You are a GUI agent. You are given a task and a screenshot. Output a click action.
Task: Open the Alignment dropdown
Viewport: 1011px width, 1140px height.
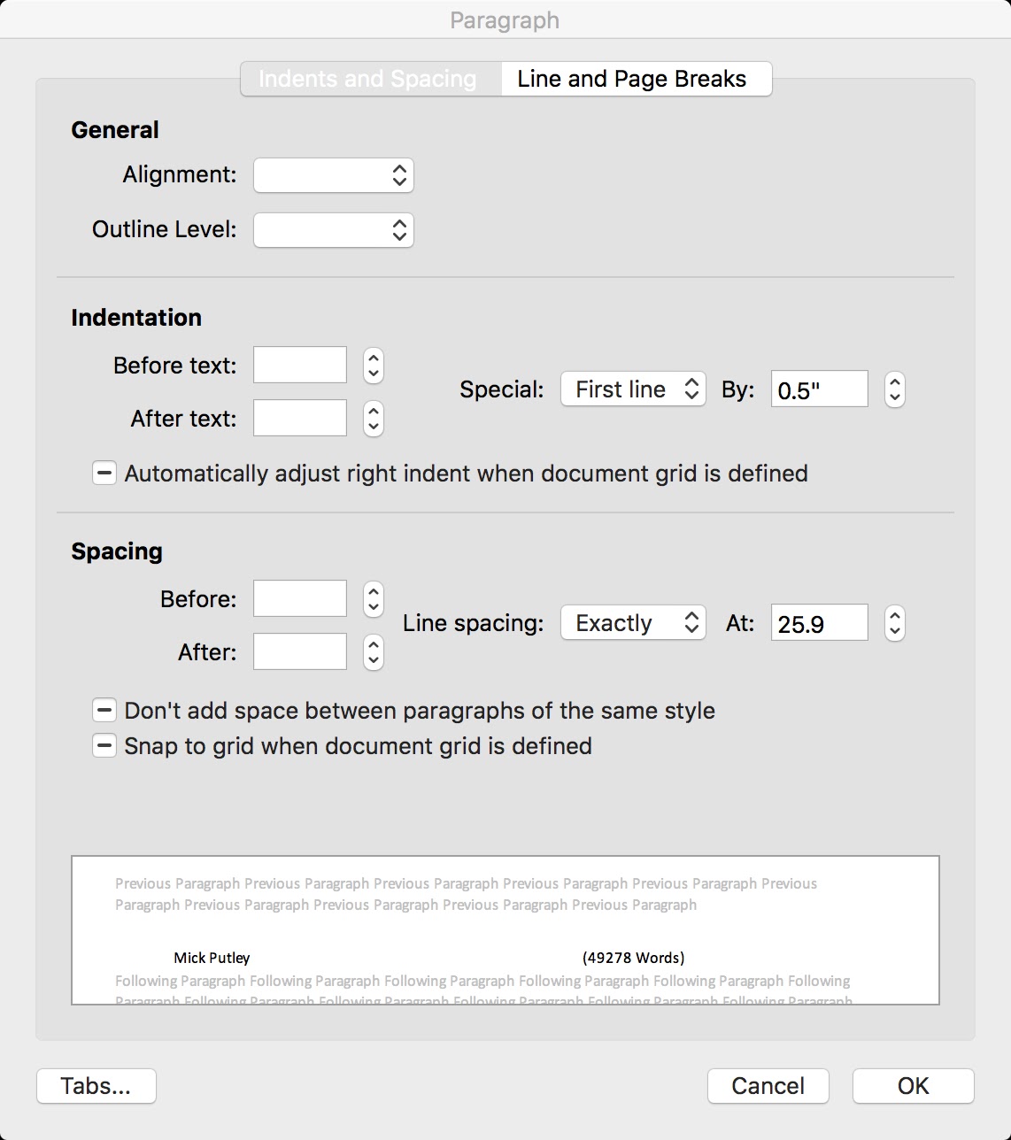click(x=333, y=175)
